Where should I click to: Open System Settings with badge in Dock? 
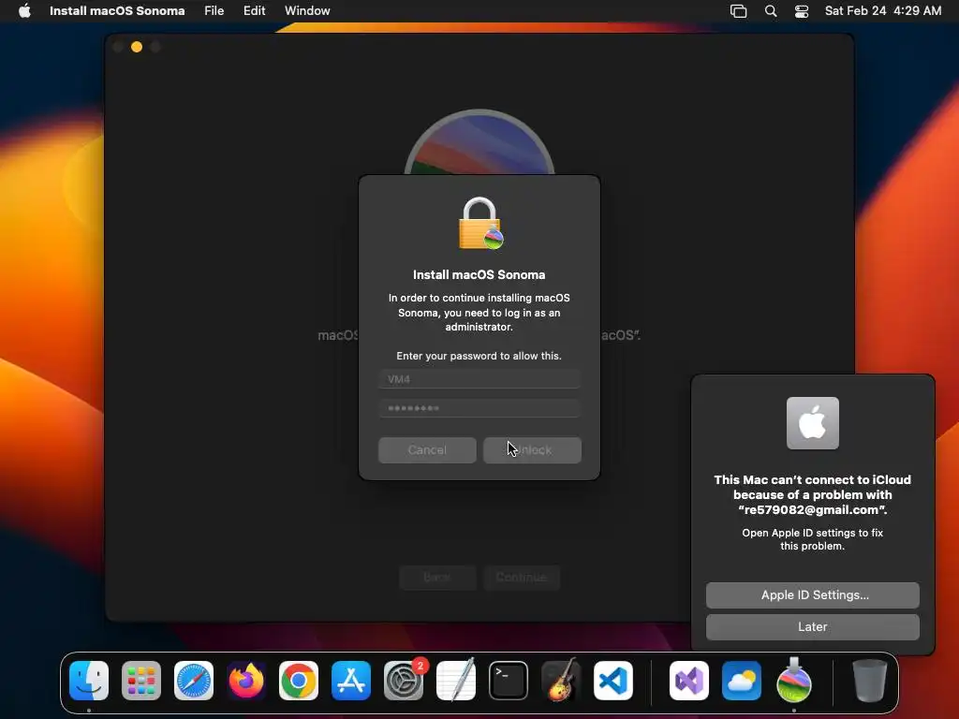(404, 681)
